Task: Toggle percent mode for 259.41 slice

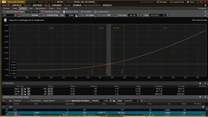Action: 29,89
